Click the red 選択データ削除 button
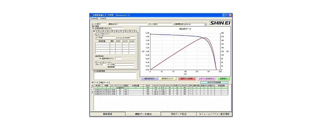Image resolution: width=322 pixels, height=130 pixels. point(187,79)
